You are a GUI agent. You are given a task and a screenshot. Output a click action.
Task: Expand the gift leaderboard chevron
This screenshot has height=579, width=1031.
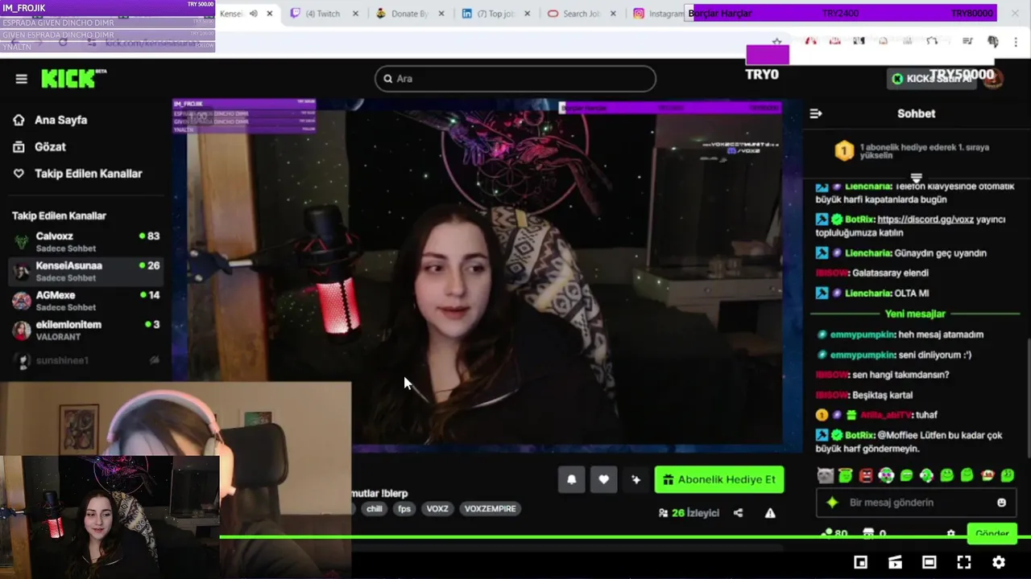click(916, 178)
